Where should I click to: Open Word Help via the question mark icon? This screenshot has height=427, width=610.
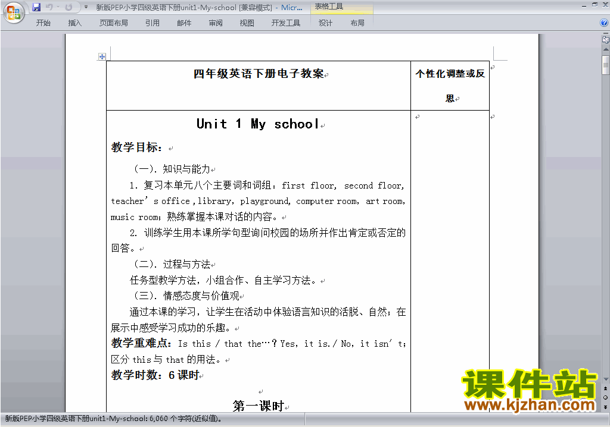point(604,23)
